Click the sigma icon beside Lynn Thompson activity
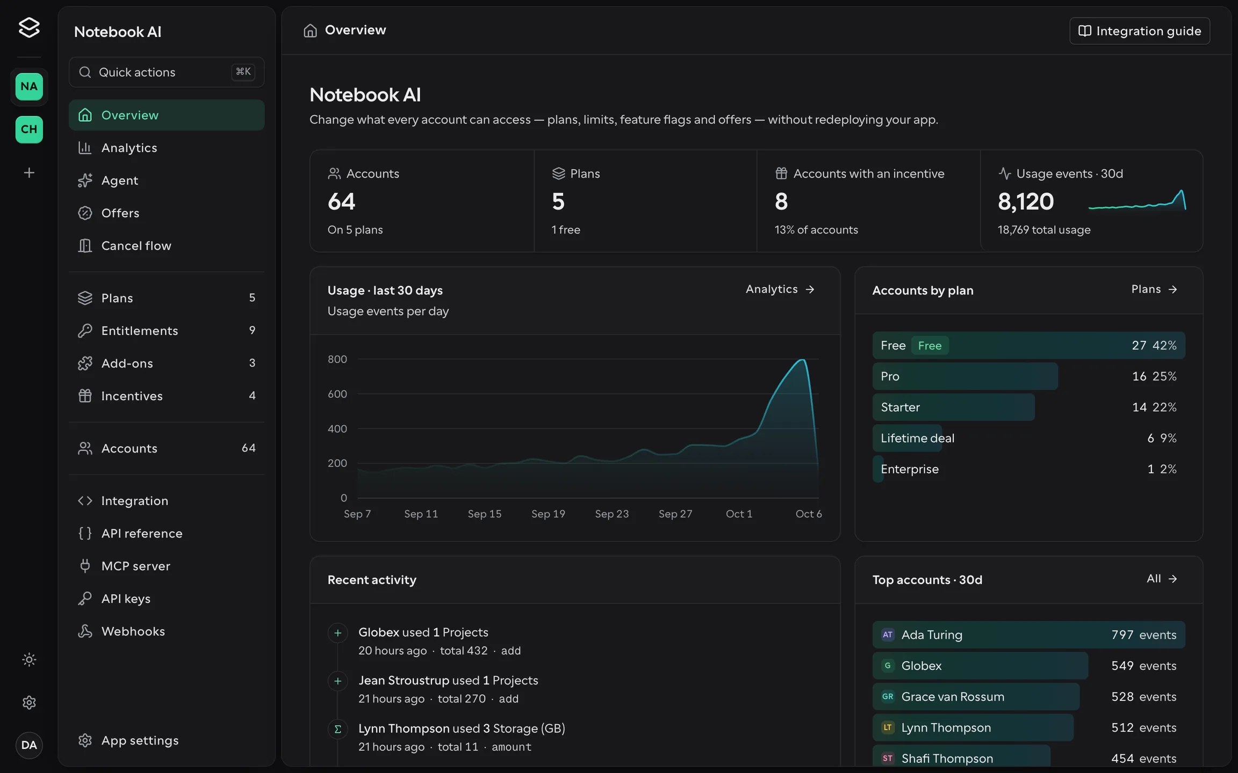 coord(337,729)
